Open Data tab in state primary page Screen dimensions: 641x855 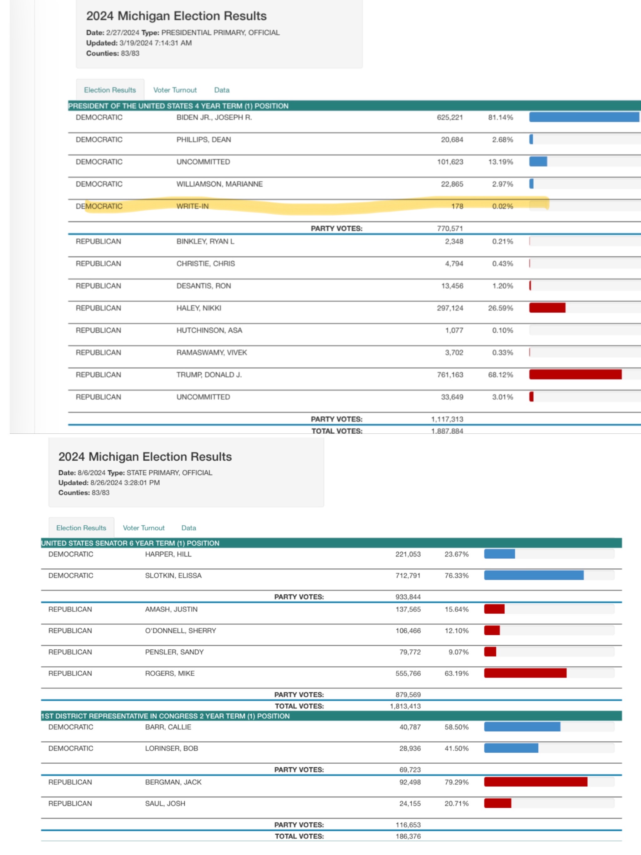click(189, 528)
